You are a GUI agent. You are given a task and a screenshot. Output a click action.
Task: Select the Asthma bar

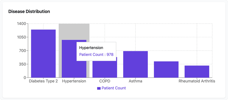pyautogui.click(x=135, y=64)
